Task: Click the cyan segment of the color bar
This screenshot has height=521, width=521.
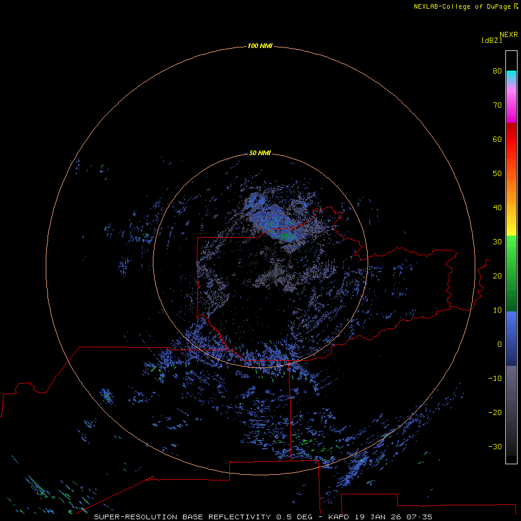Action: click(511, 76)
